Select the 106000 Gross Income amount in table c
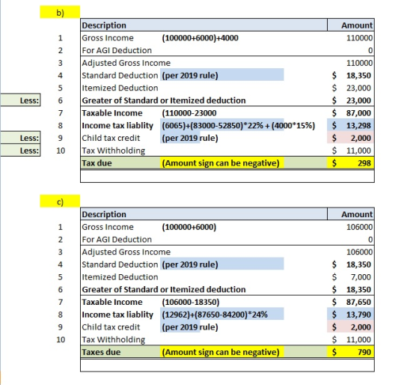 (359, 227)
